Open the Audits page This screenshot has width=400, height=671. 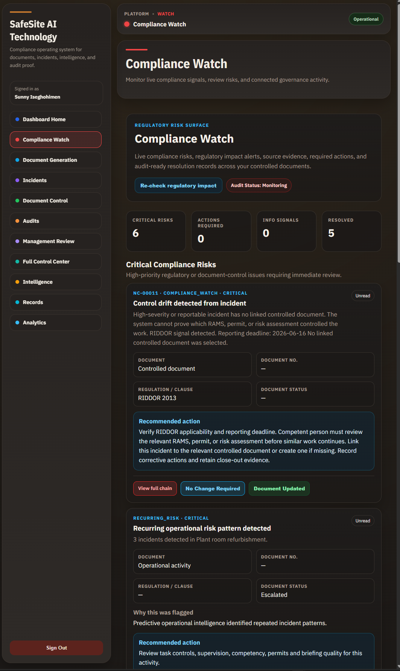pos(56,221)
